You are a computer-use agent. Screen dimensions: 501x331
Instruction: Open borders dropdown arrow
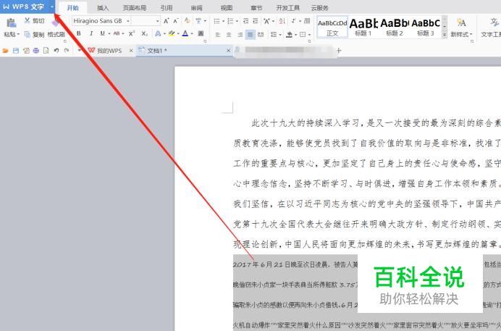click(x=309, y=34)
